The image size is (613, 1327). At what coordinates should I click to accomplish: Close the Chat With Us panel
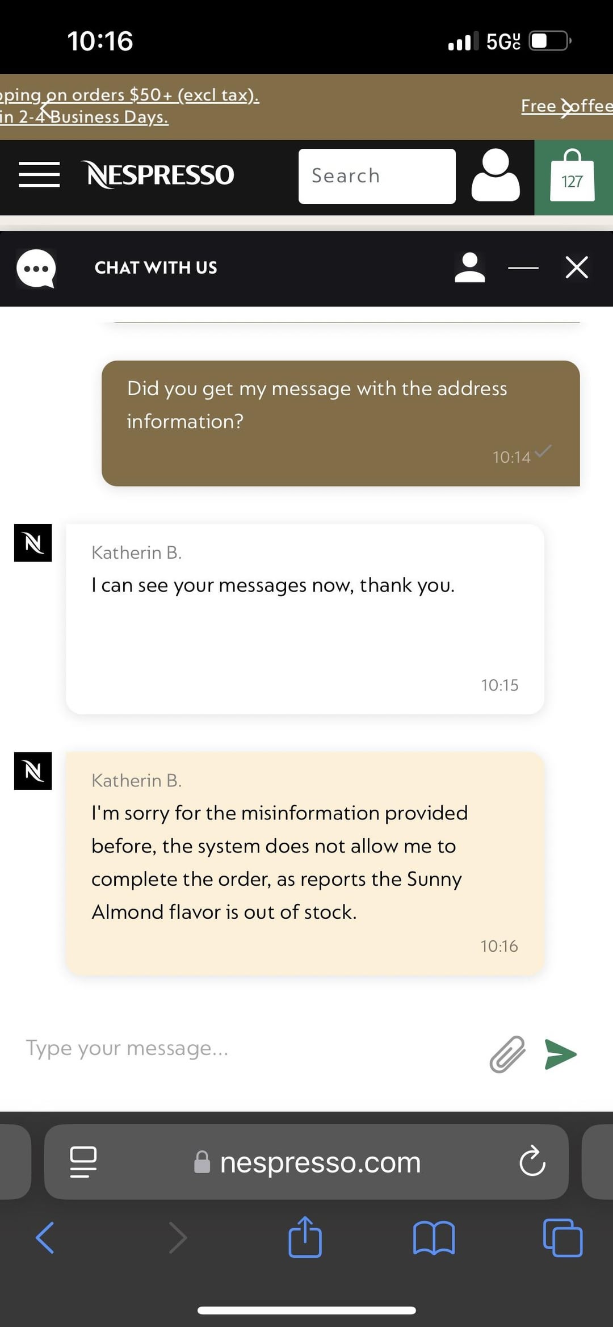[x=577, y=267]
